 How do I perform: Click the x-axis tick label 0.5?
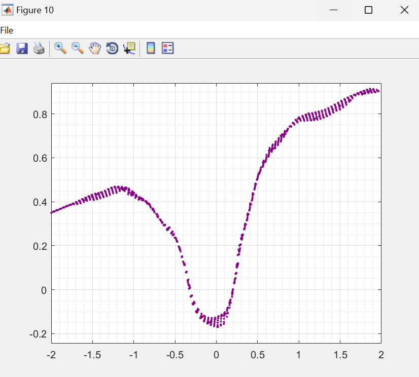pos(257,354)
